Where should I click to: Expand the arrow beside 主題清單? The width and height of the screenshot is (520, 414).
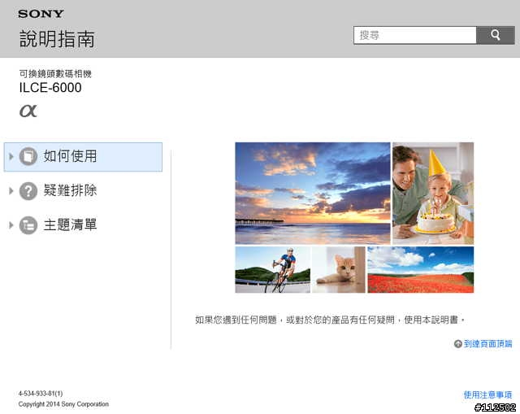[11, 225]
